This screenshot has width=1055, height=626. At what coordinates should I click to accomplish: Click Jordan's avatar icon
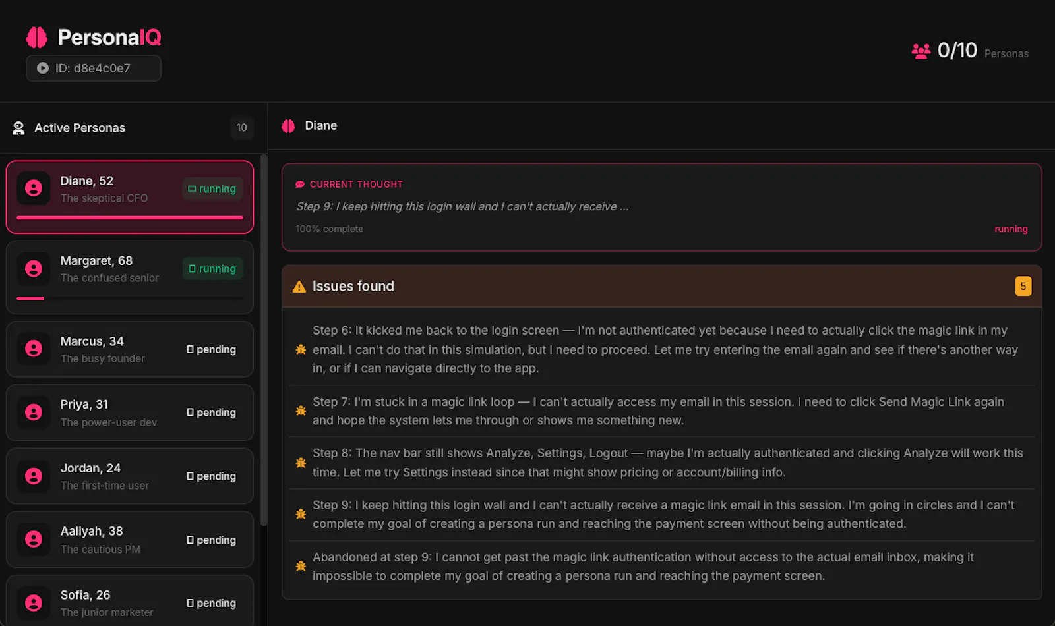[34, 476]
